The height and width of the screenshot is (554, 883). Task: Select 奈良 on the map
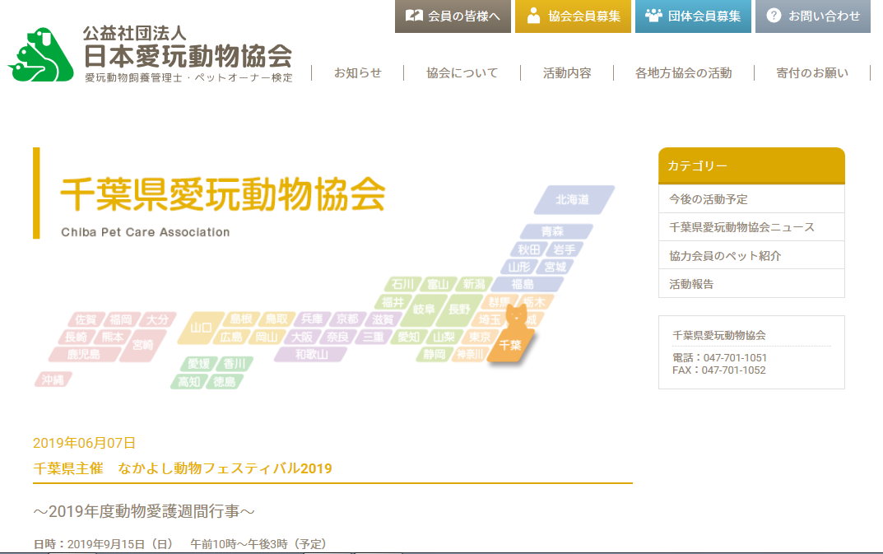[x=337, y=337]
